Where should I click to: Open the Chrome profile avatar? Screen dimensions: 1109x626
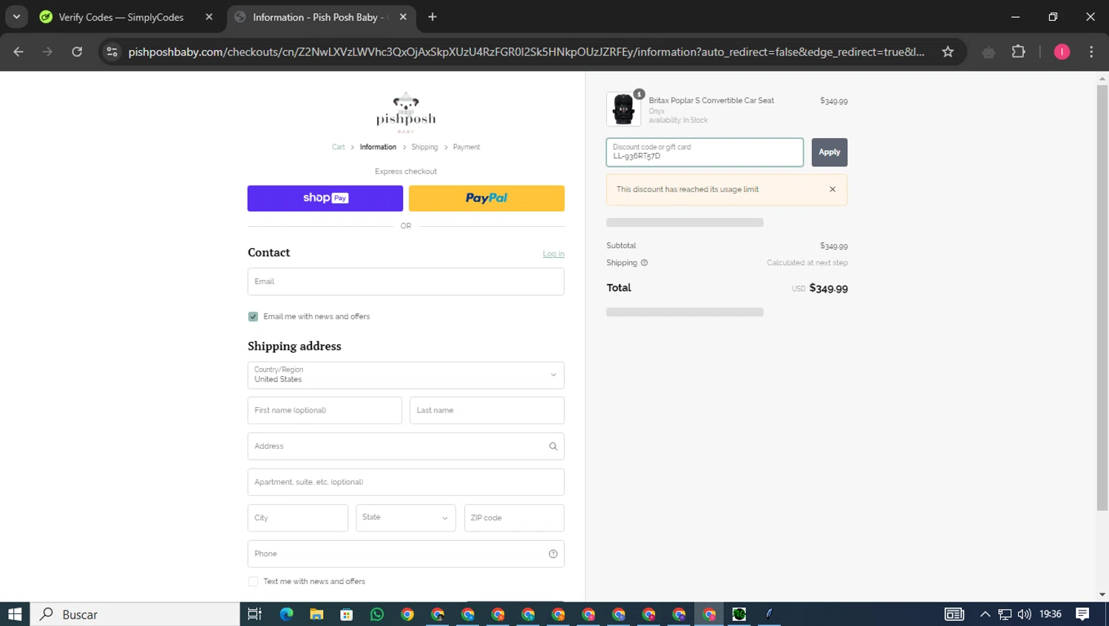(x=1062, y=52)
